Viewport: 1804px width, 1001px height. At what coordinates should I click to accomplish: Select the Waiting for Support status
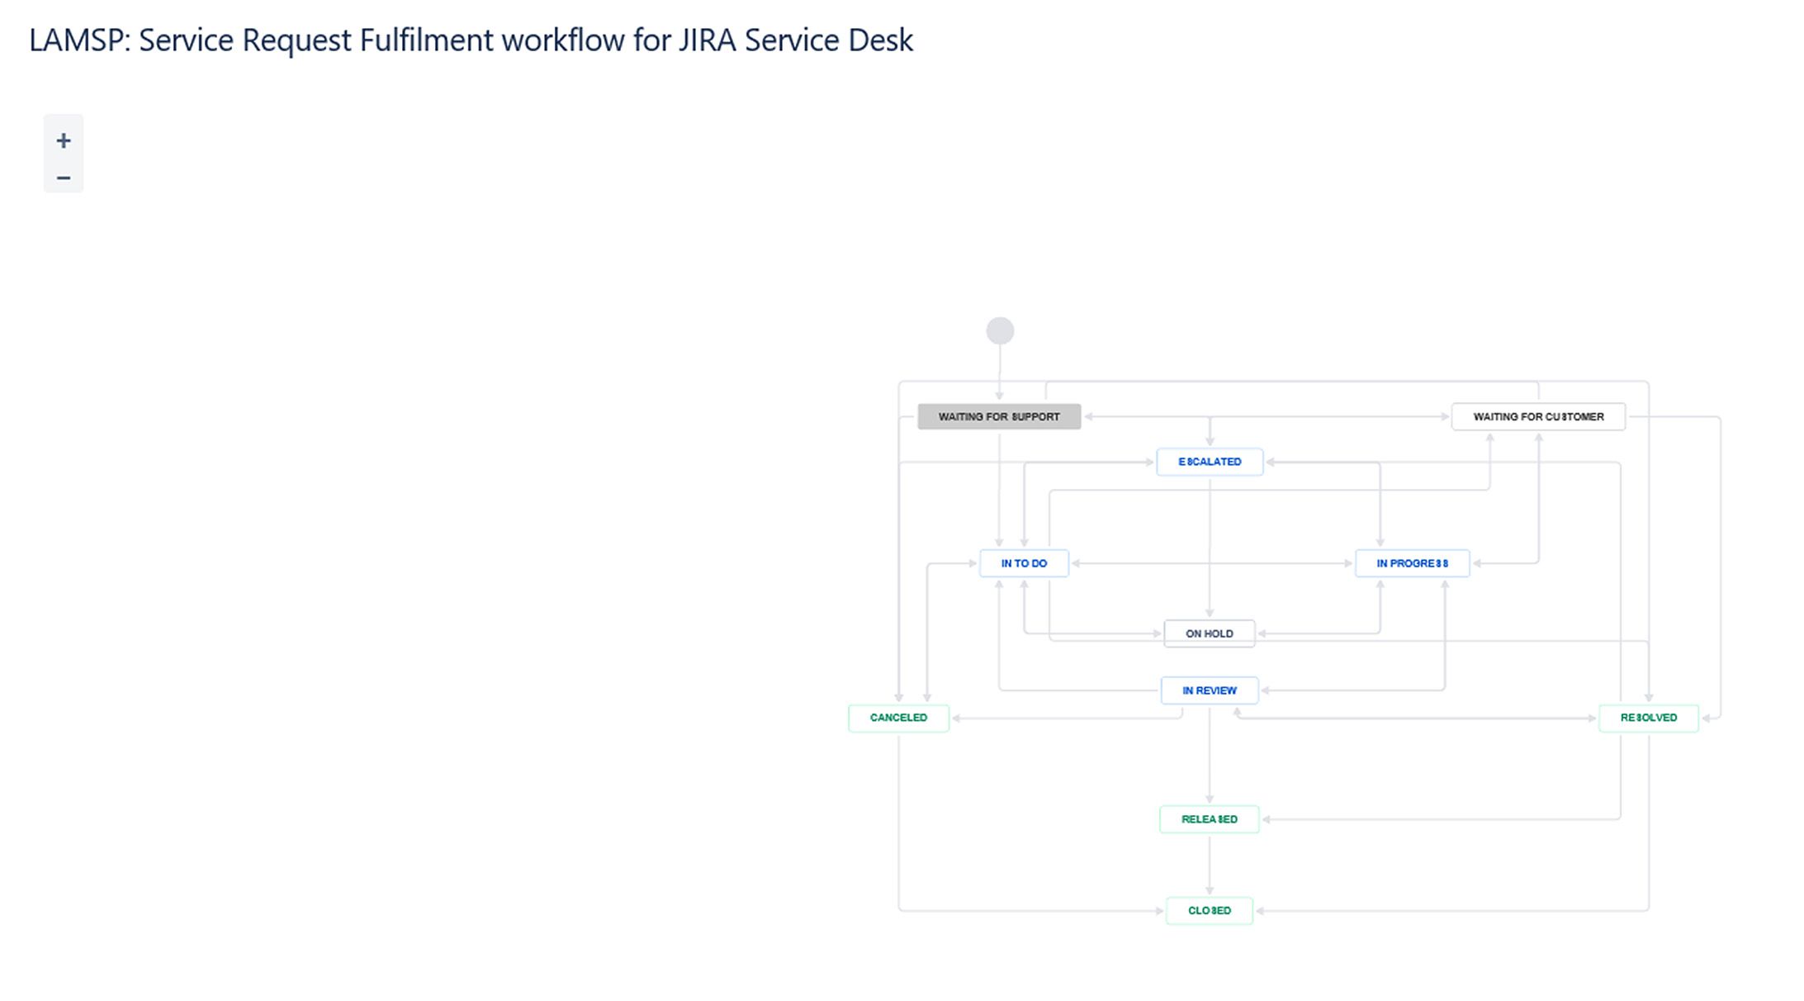coord(999,416)
